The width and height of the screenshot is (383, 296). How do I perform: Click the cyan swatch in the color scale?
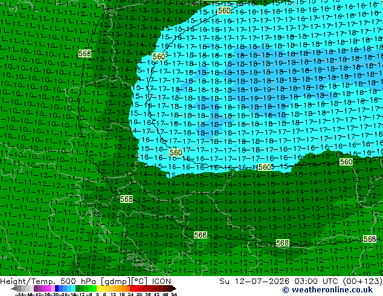click(x=73, y=288)
